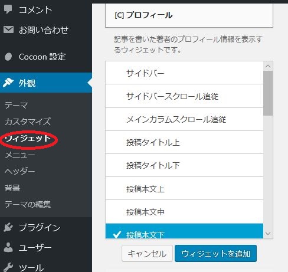288x272 pixels.
Task: Click the area list scrollbar thumb
Action: point(268,93)
